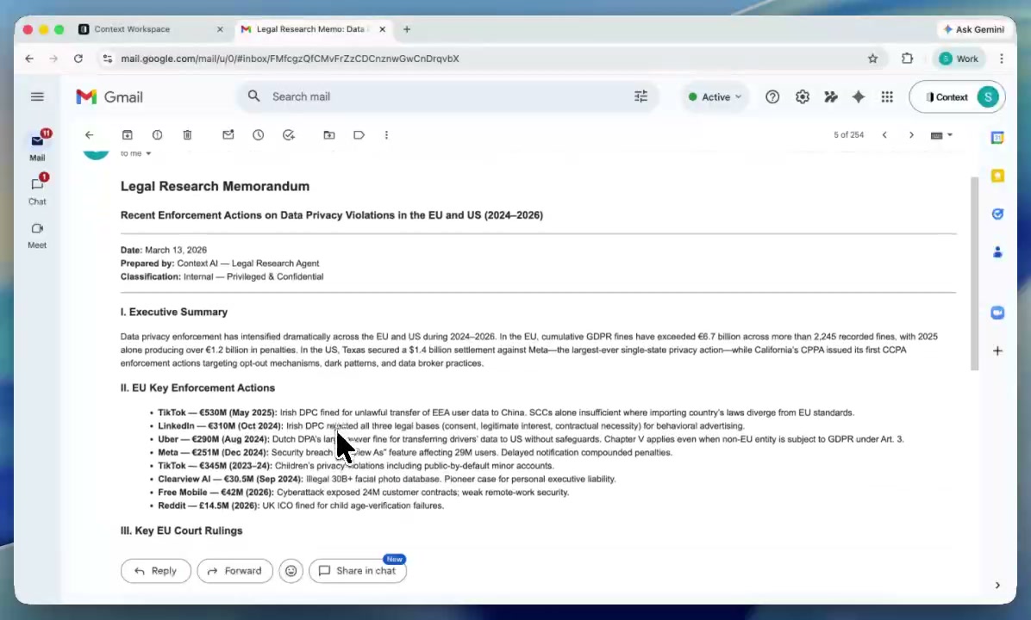Click Share in chat button
The image size is (1031, 620).
click(358, 571)
